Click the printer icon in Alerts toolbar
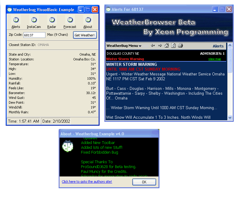This screenshot has width=240, height=202. tap(180, 45)
